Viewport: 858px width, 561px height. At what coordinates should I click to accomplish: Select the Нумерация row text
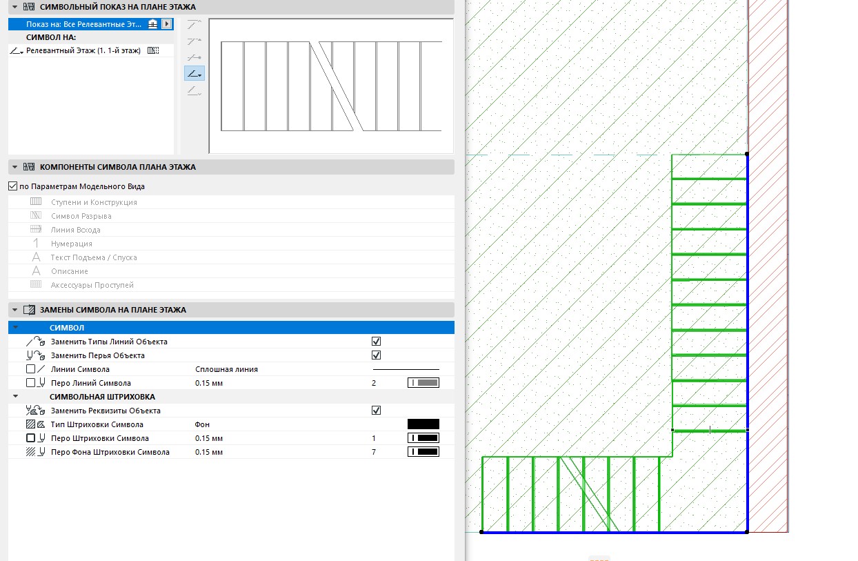(72, 244)
